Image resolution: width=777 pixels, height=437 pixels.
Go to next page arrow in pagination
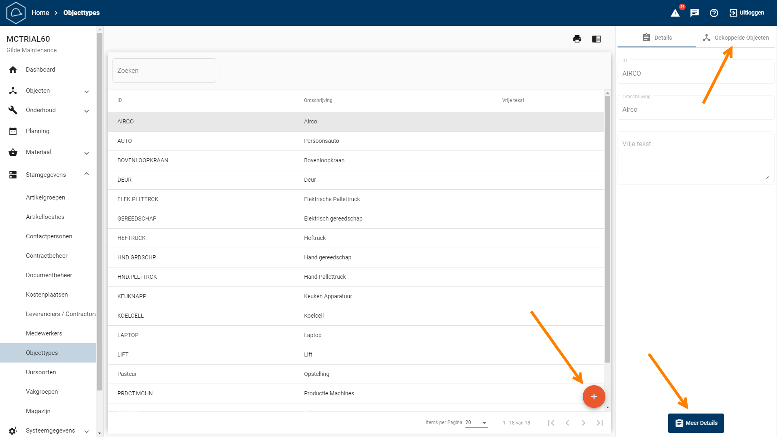tap(584, 423)
